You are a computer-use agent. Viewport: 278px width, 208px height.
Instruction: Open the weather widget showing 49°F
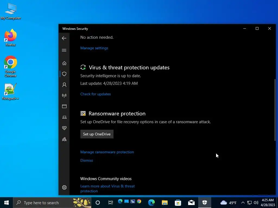coord(228,203)
